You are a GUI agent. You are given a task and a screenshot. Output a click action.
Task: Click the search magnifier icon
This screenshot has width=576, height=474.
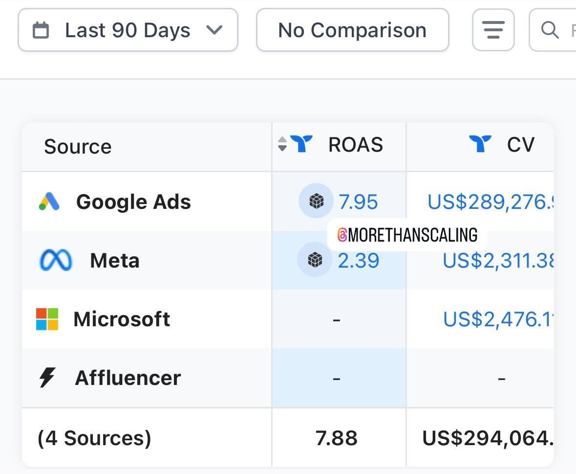click(550, 30)
